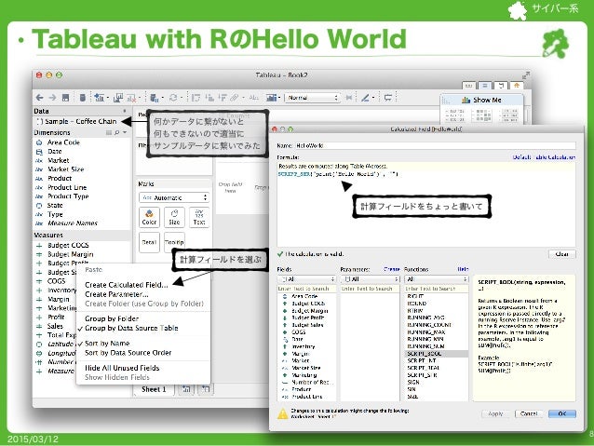This screenshot has height=446, width=594.
Task: Click the Abc mark labels toolbar icon
Action: tap(254, 98)
